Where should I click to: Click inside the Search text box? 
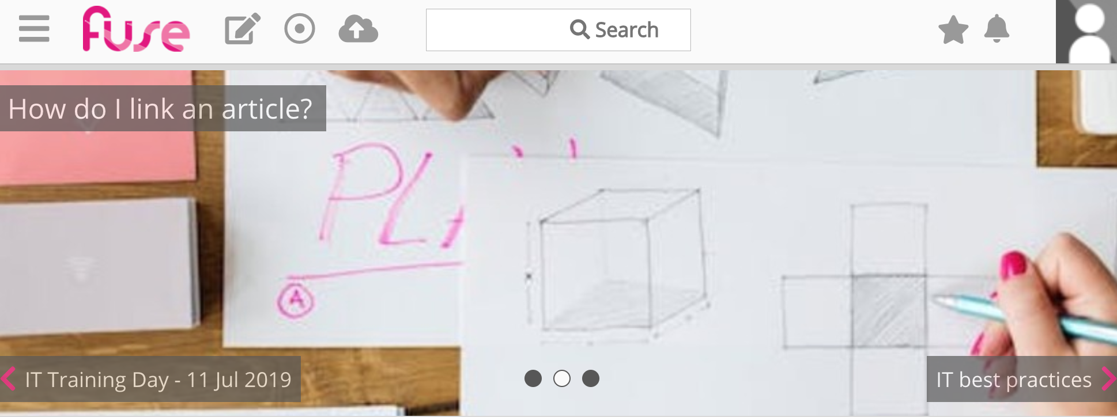(558, 30)
